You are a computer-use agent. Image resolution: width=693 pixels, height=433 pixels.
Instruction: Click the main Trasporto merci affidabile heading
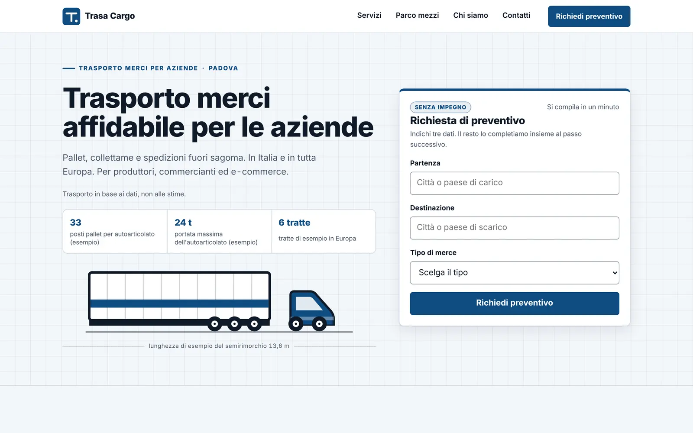(218, 113)
